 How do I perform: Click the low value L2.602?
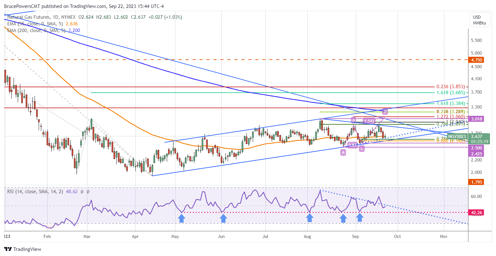[121, 17]
